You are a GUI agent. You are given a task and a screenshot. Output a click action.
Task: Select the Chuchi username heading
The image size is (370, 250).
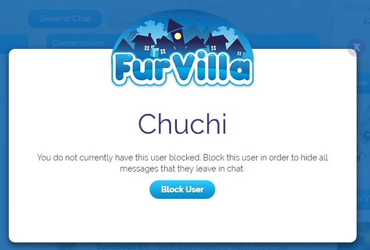(x=182, y=124)
